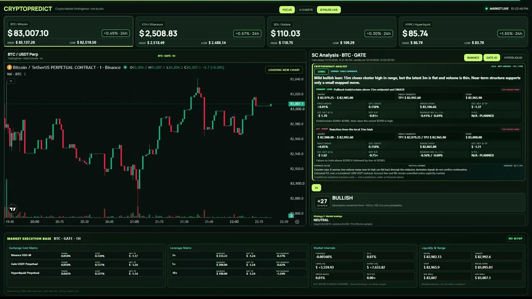
Task: Click Strategy 2 Market analogs NEUTRAL panel
Action: tap(419, 220)
